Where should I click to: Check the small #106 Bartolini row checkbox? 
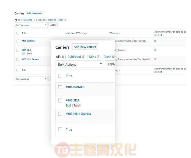(18, 41)
